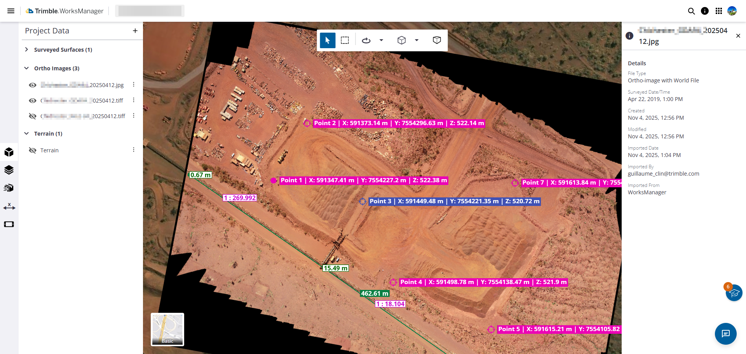Close the image details panel

point(738,36)
